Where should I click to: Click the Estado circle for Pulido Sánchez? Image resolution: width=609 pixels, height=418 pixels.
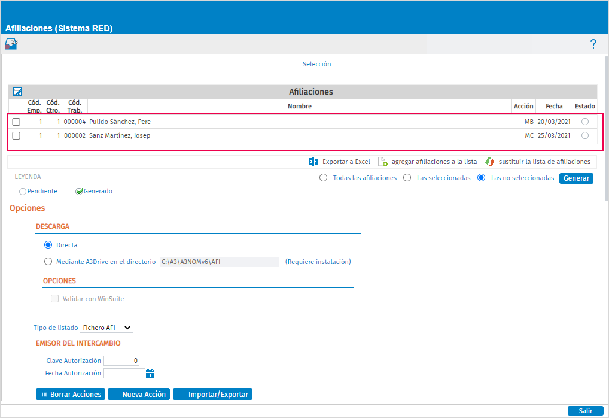click(585, 122)
